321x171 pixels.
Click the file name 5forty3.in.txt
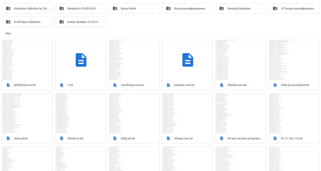tap(75, 138)
